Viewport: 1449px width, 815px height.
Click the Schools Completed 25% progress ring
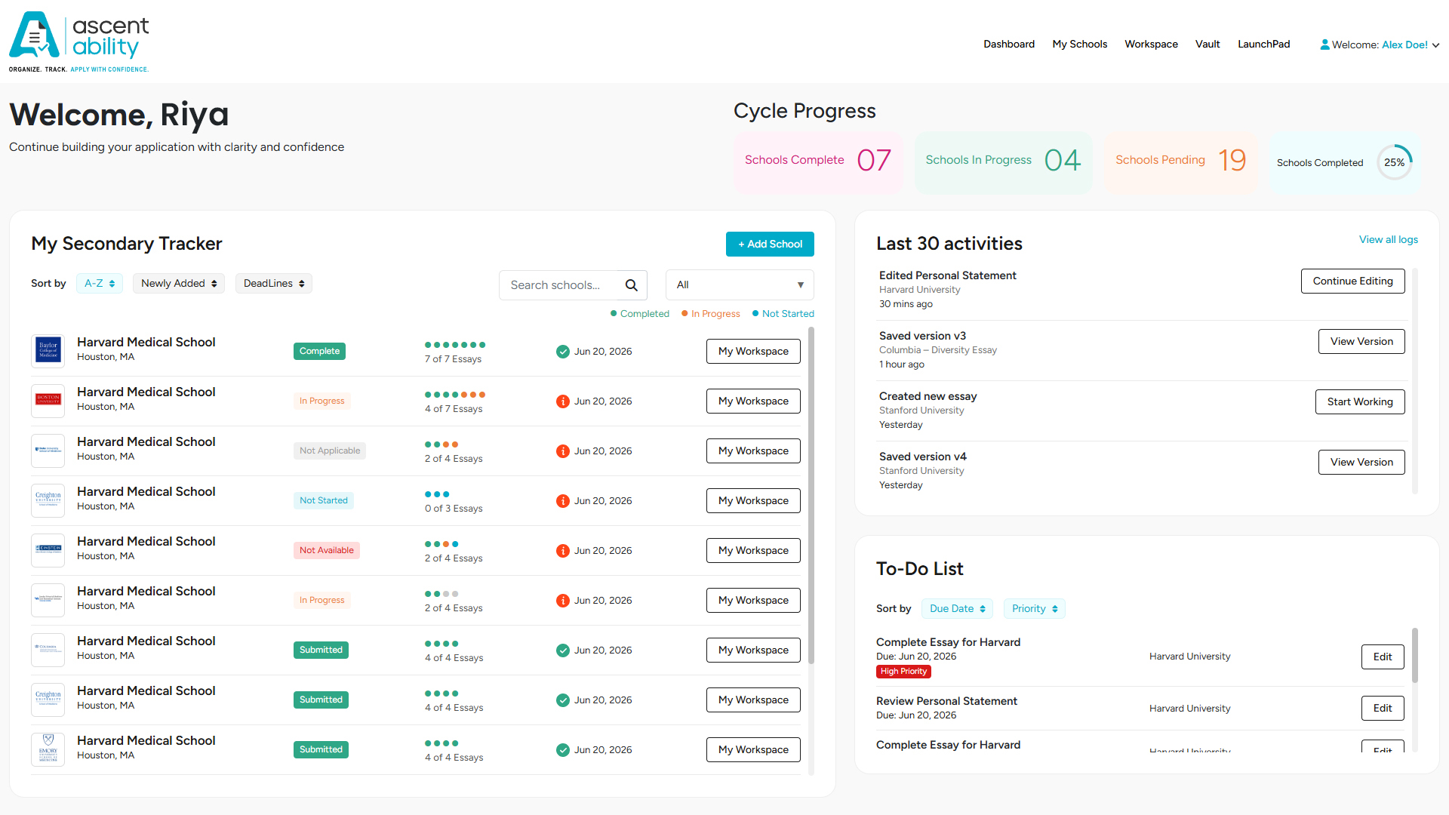1395,162
